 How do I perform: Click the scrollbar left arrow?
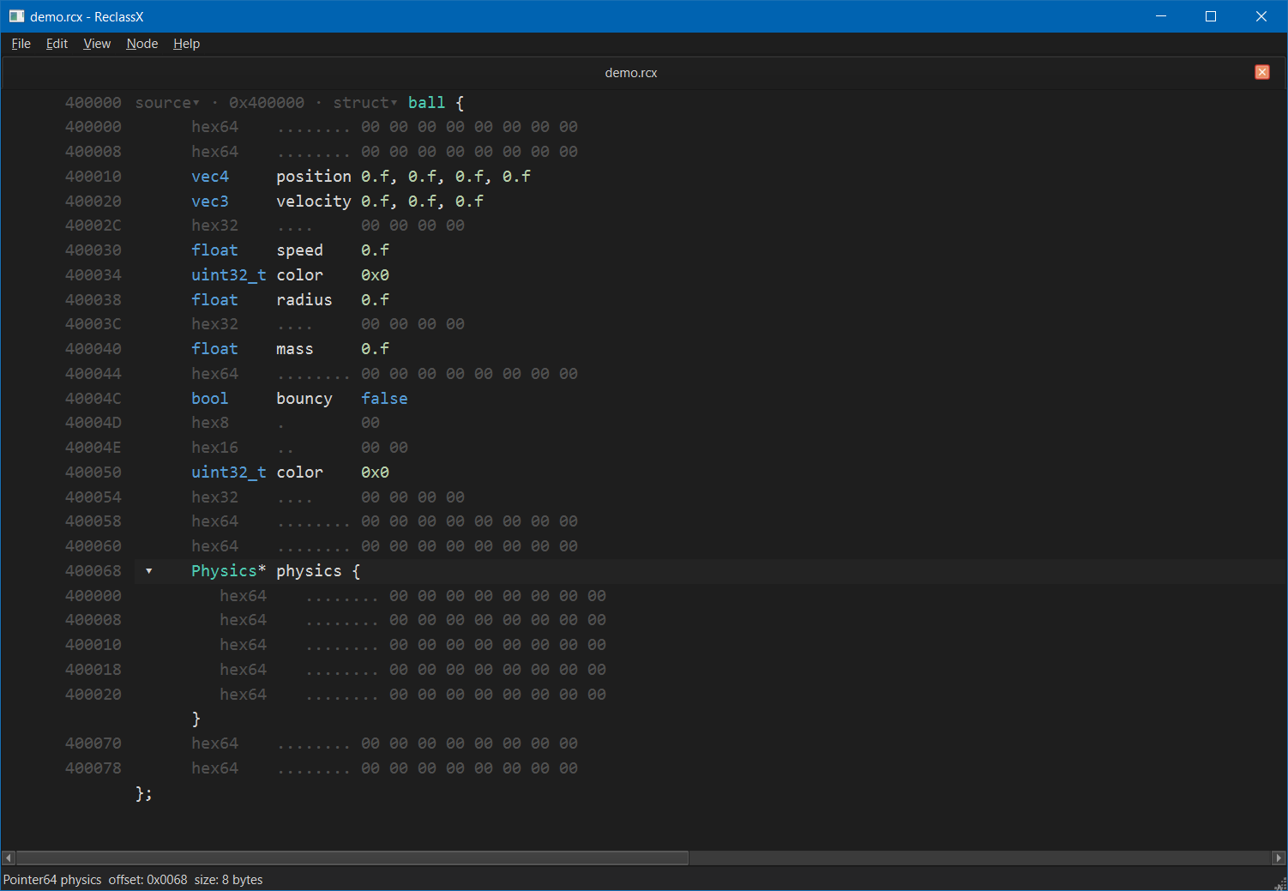(x=9, y=858)
